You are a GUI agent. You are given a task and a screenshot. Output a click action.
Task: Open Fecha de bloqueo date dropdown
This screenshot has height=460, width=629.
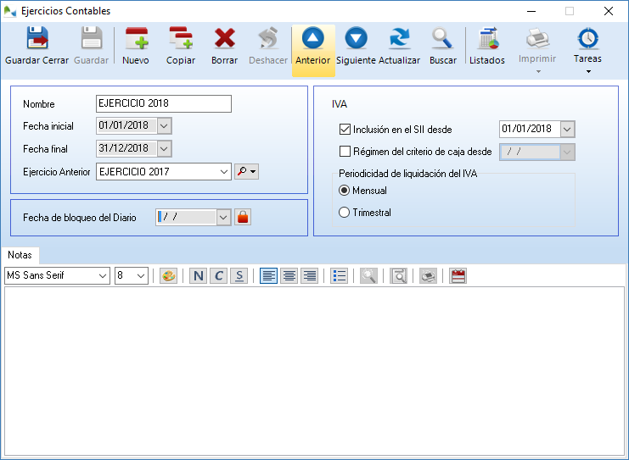pos(223,218)
